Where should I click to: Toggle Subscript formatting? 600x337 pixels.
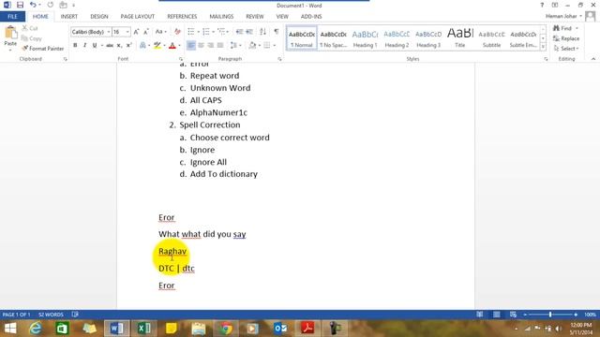point(119,46)
